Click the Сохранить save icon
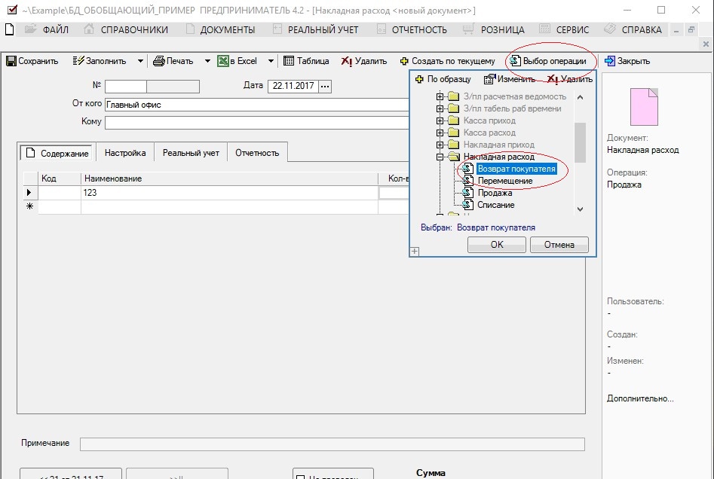 (x=11, y=61)
